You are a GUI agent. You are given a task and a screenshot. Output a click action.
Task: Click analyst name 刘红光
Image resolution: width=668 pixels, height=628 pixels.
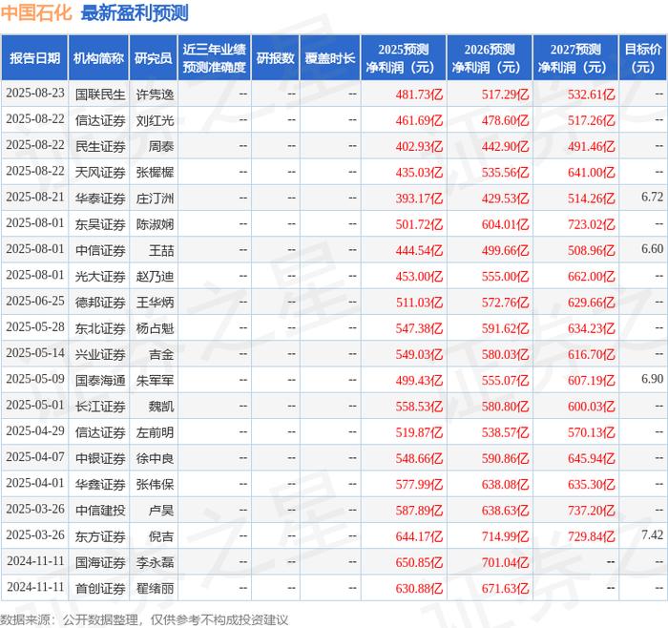155,120
